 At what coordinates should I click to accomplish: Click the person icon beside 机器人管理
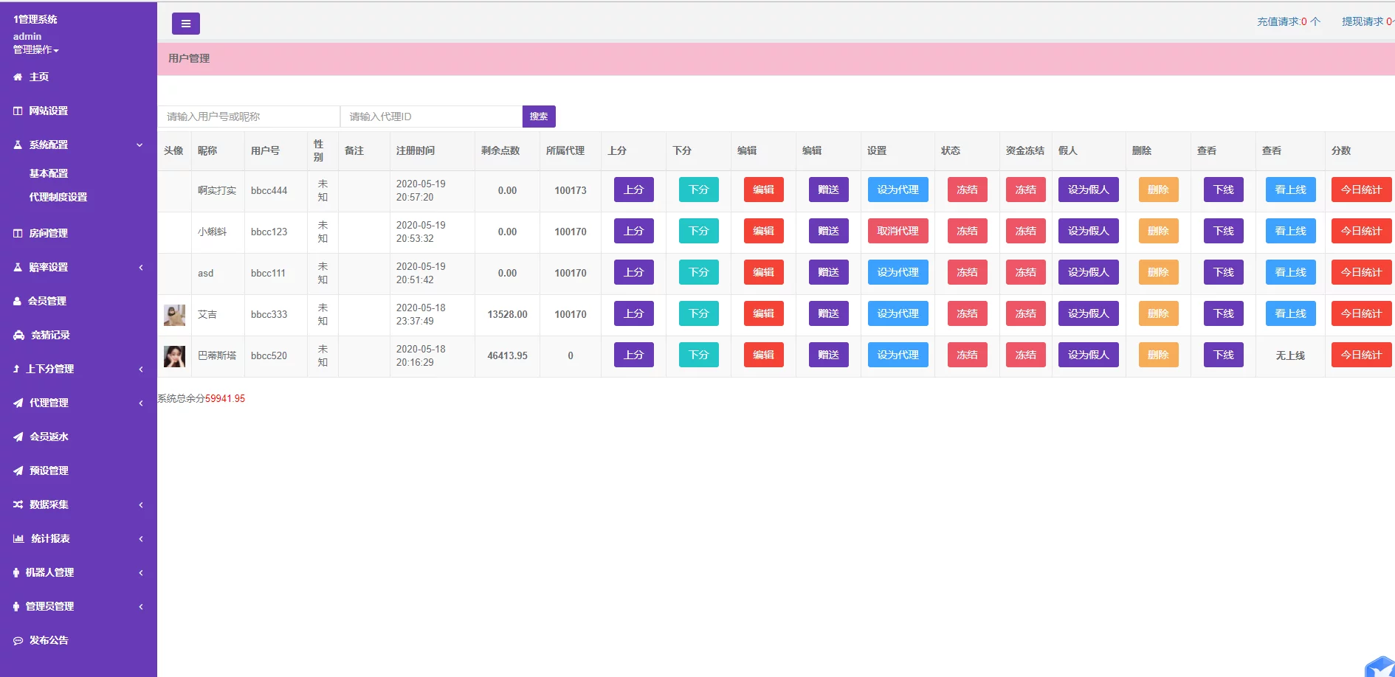click(x=16, y=572)
